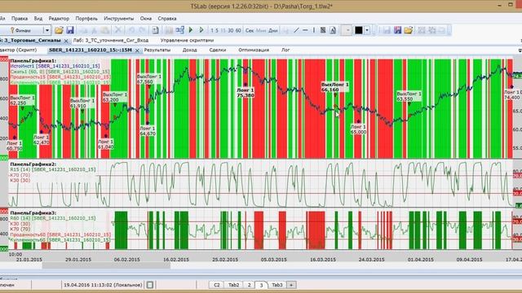Viewport: 522px width, 293px height.
Task: Click greyed save icon near workspace icons
Action: (x=387, y=30)
